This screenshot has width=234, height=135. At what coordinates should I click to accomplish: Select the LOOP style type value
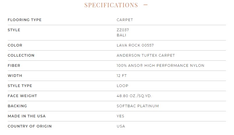(122, 86)
